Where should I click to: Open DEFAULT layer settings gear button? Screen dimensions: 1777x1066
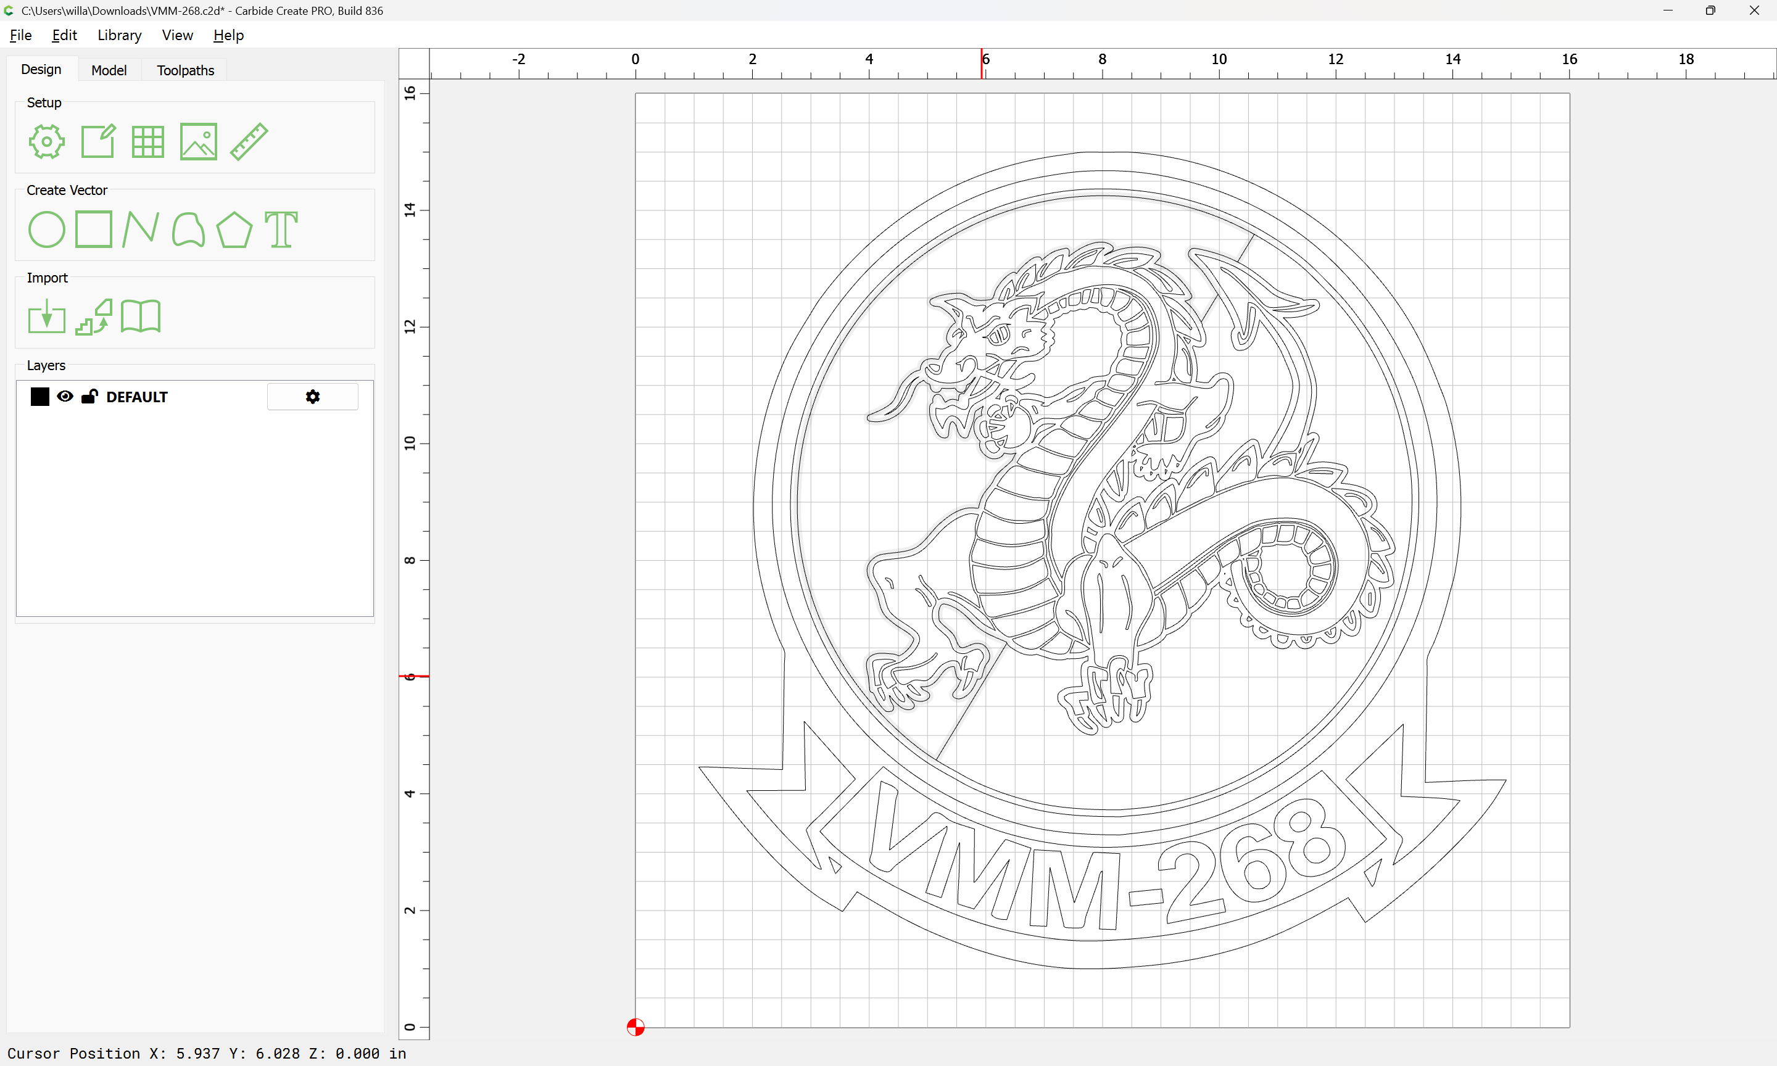312,397
